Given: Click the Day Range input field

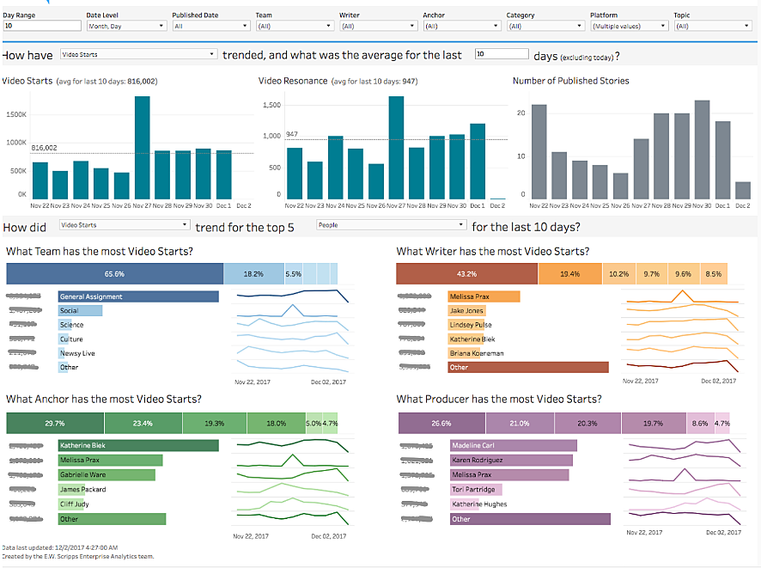Looking at the screenshot, I should pos(42,27).
